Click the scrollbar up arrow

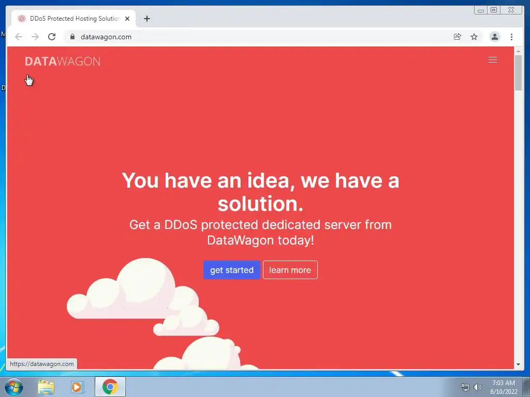[x=518, y=51]
